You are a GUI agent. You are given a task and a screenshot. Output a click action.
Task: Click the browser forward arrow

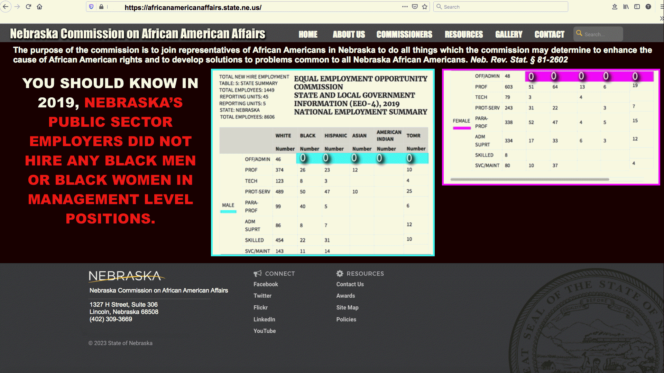pyautogui.click(x=17, y=7)
